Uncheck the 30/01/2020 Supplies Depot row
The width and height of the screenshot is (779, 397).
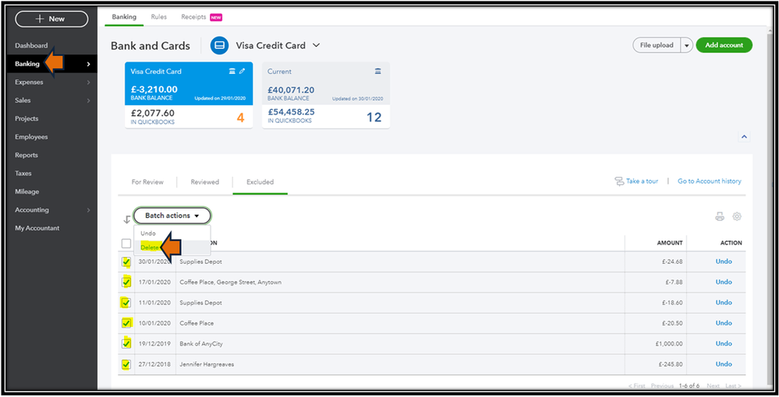coord(126,262)
